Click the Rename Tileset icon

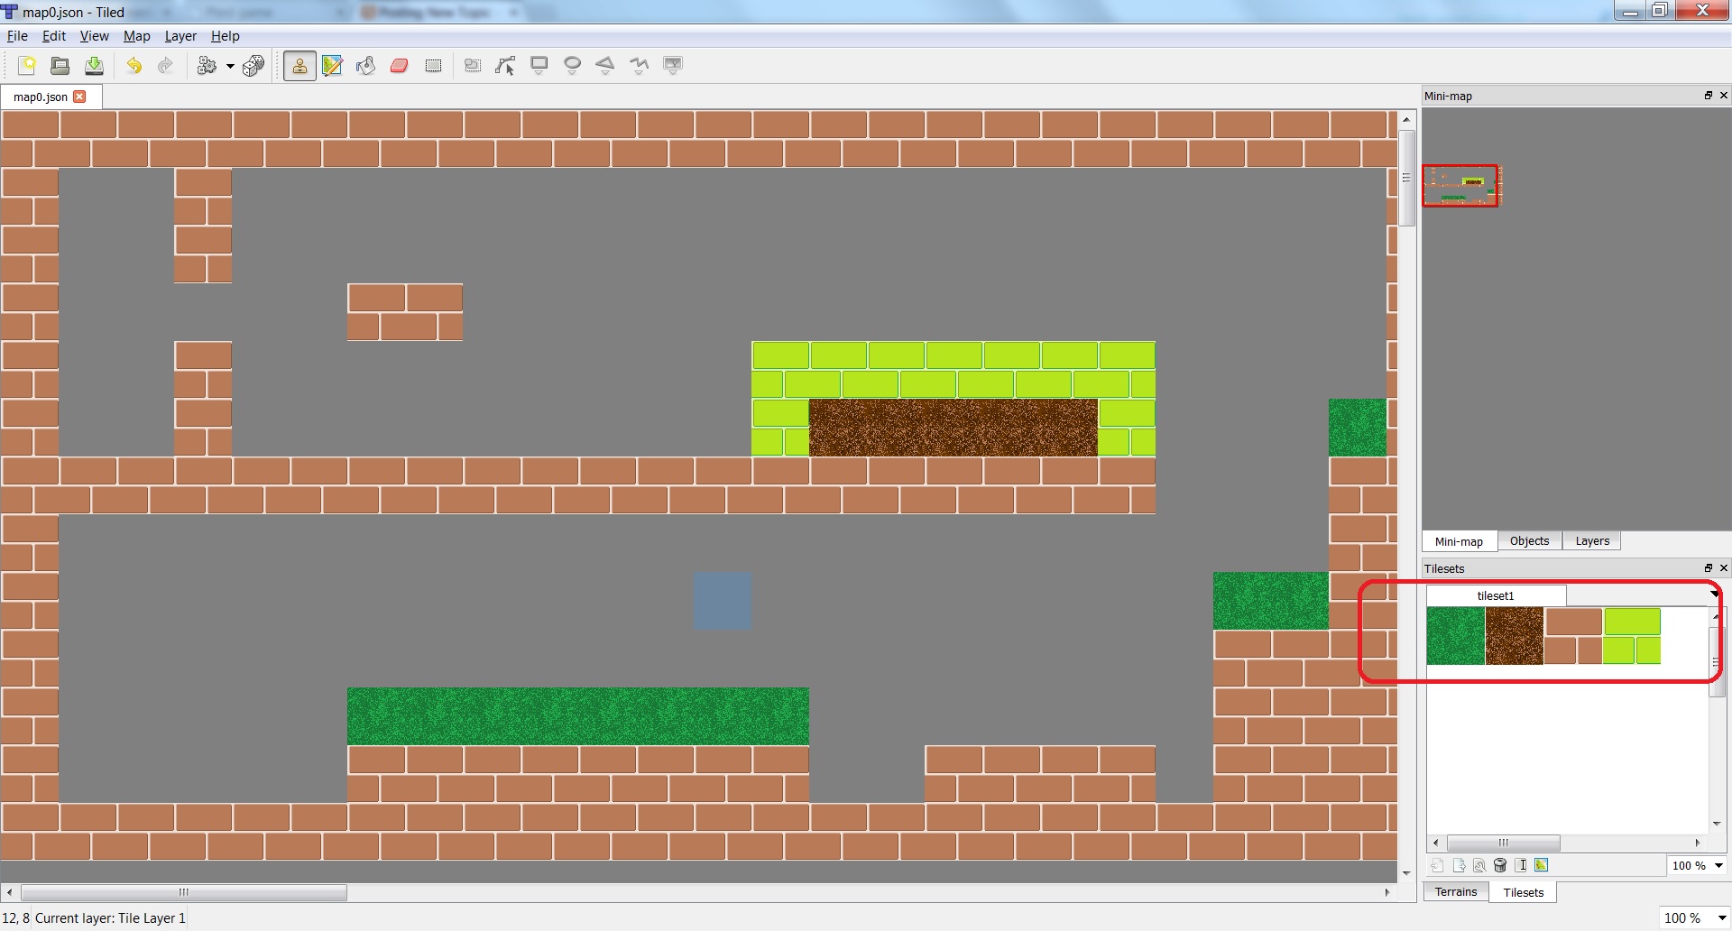coord(1521,866)
